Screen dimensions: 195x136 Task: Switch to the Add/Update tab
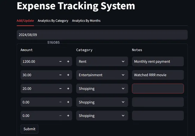[25, 21]
